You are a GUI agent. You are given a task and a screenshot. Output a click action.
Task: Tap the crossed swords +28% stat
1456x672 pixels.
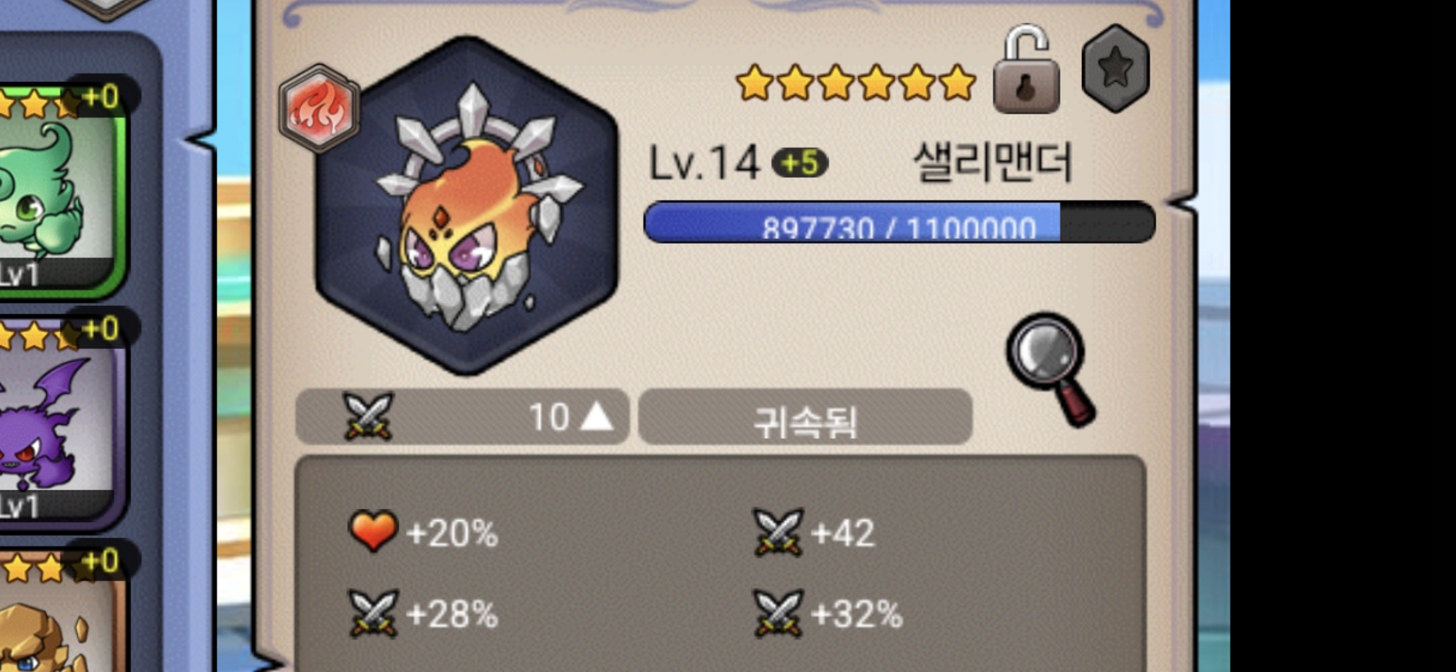coord(423,614)
